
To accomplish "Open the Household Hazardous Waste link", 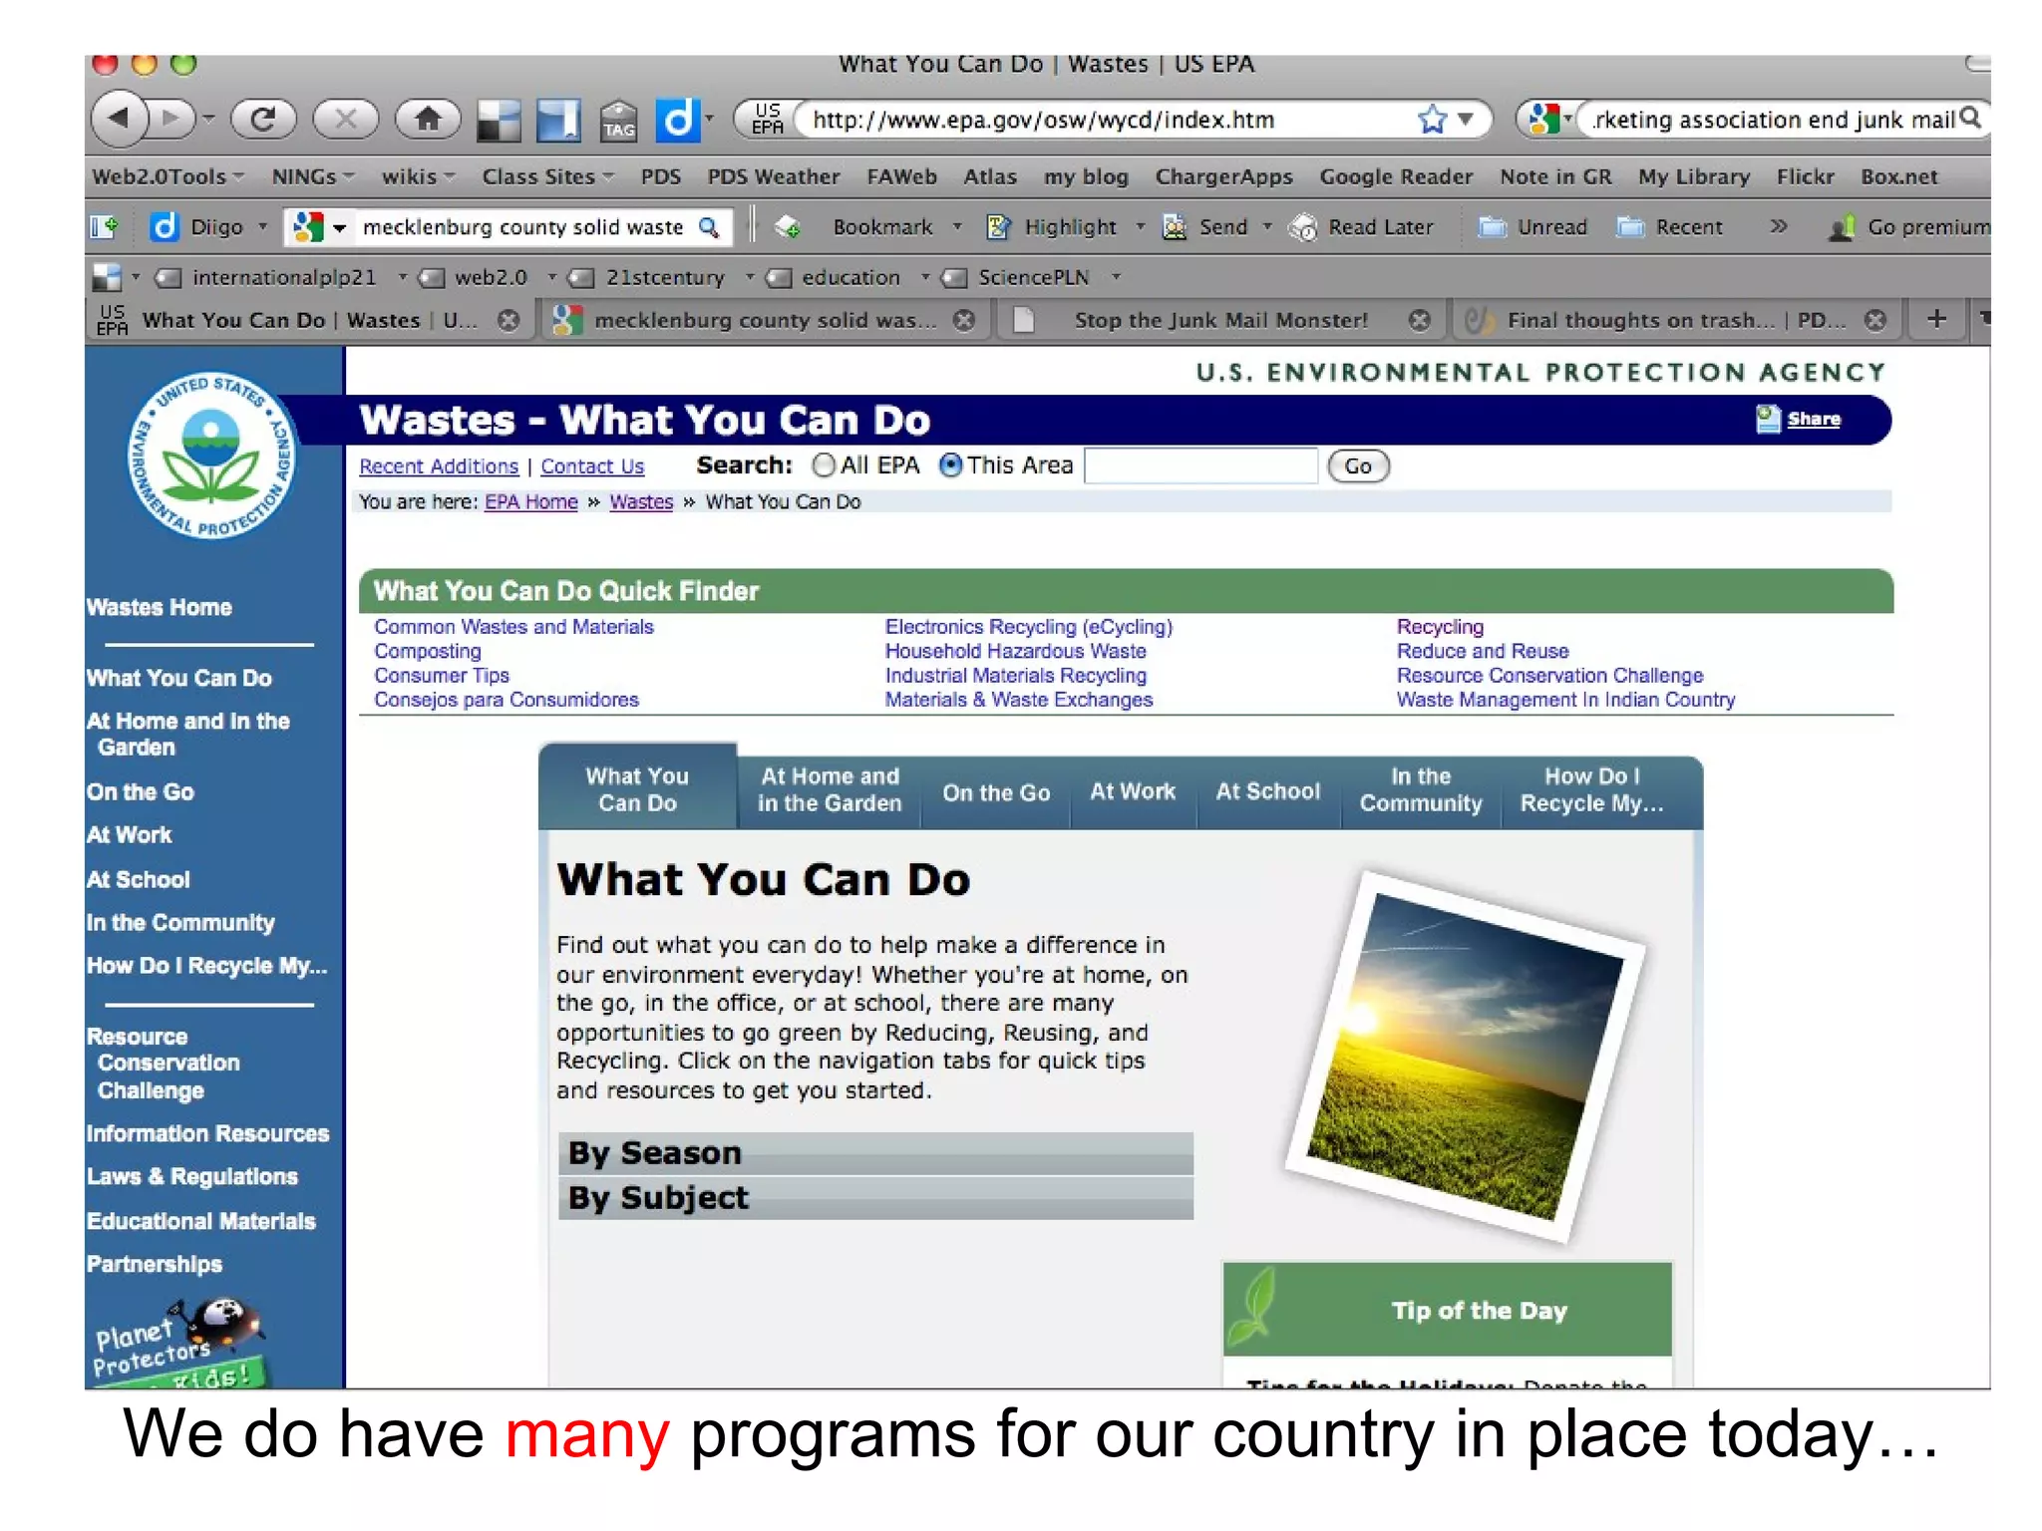I will [1015, 651].
